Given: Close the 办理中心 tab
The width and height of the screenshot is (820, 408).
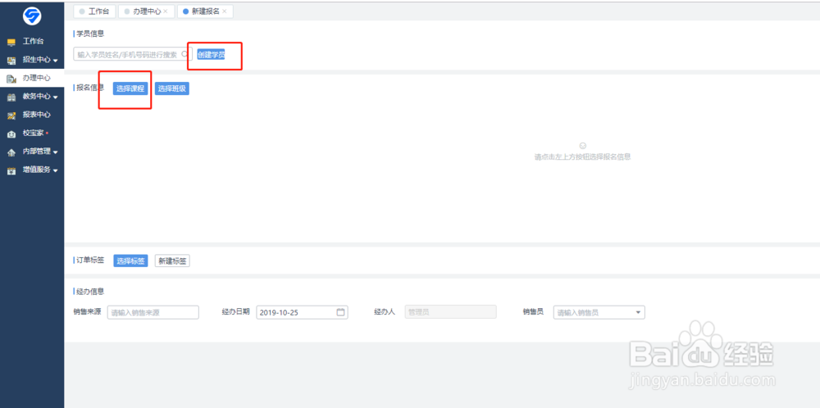Looking at the screenshot, I should [166, 11].
